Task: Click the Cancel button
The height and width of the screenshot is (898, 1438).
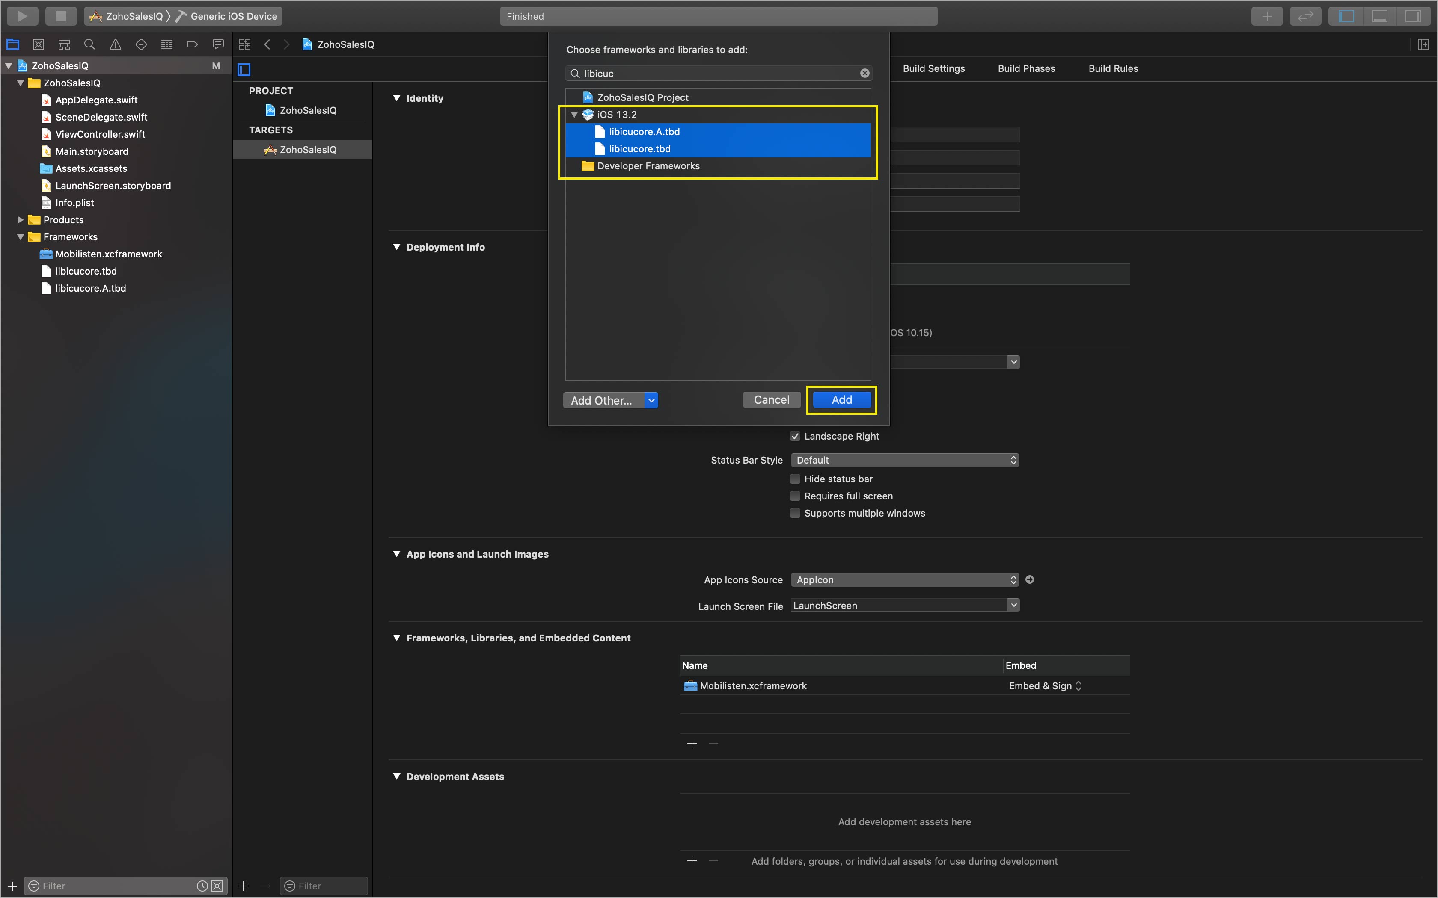Action: click(x=771, y=400)
